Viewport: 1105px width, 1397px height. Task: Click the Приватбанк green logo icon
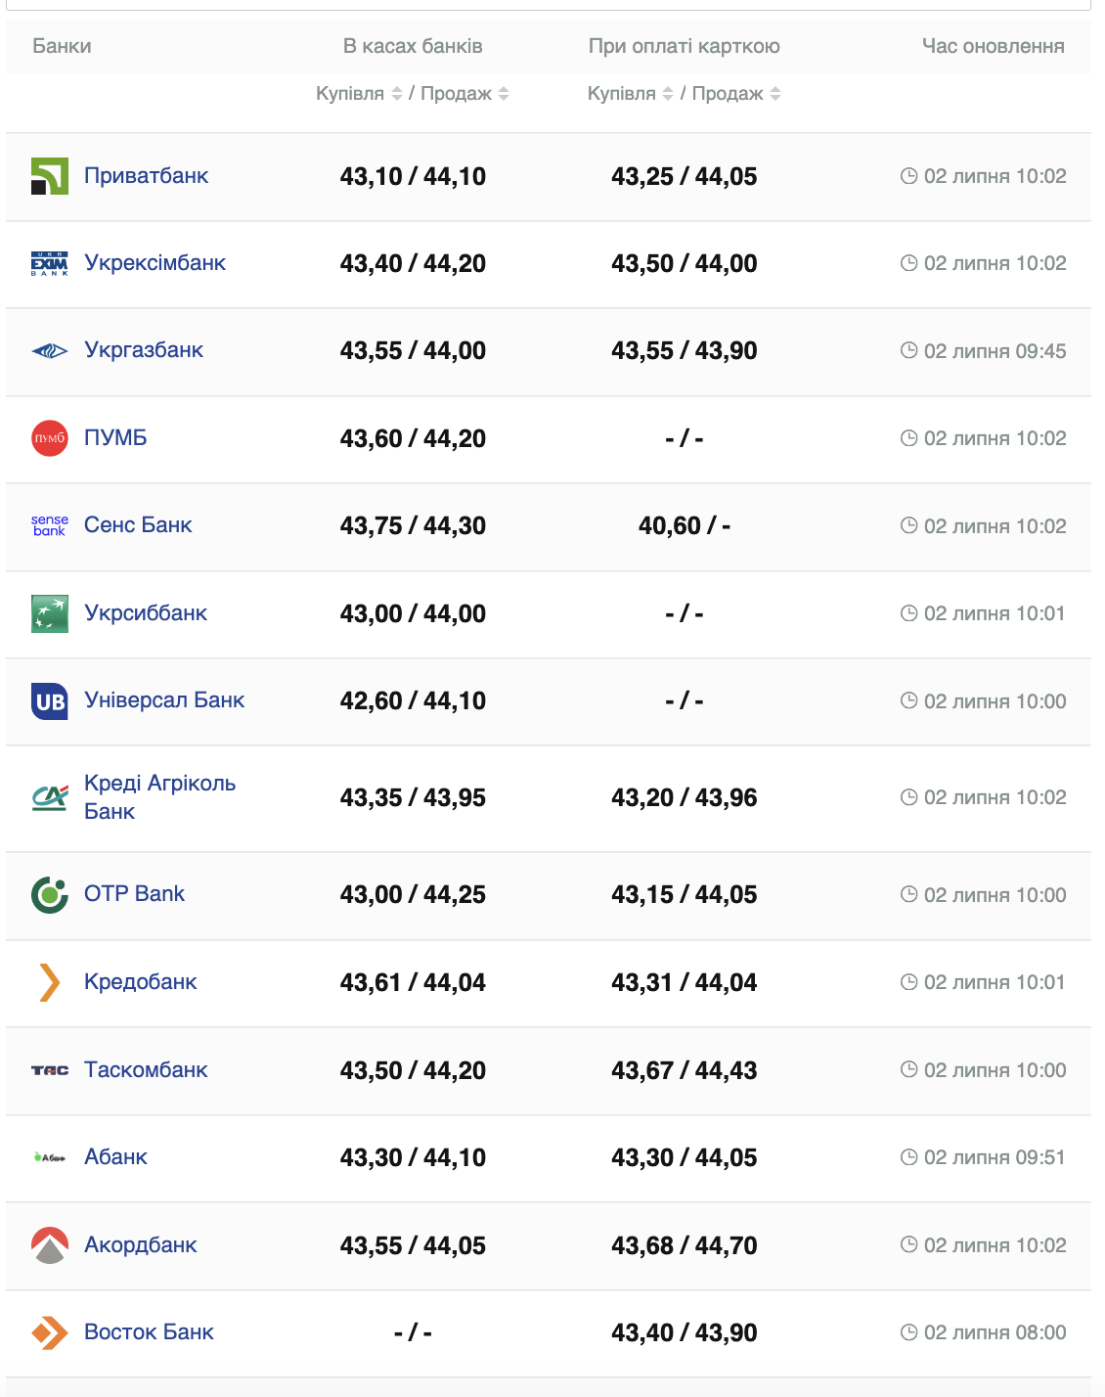click(50, 176)
